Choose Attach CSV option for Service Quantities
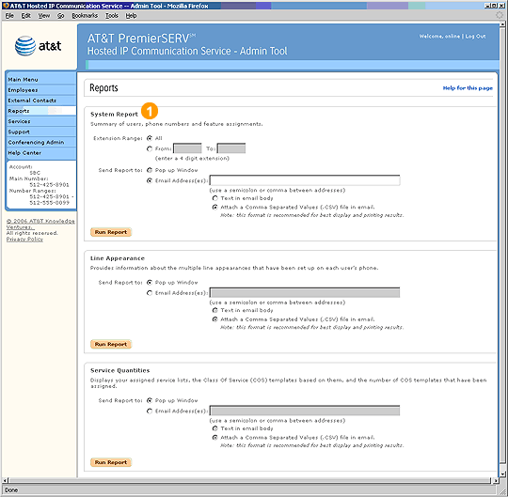Screen dimensions: 508x497 click(x=214, y=438)
